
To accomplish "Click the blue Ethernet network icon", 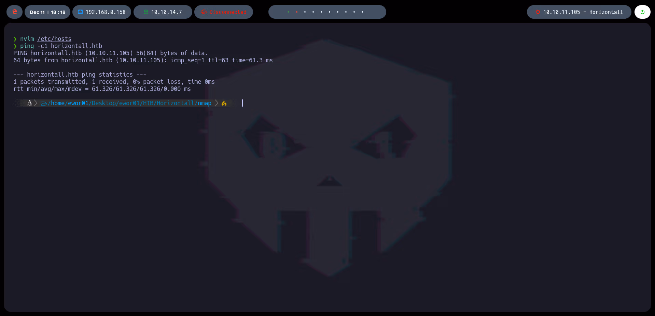I will pos(80,12).
